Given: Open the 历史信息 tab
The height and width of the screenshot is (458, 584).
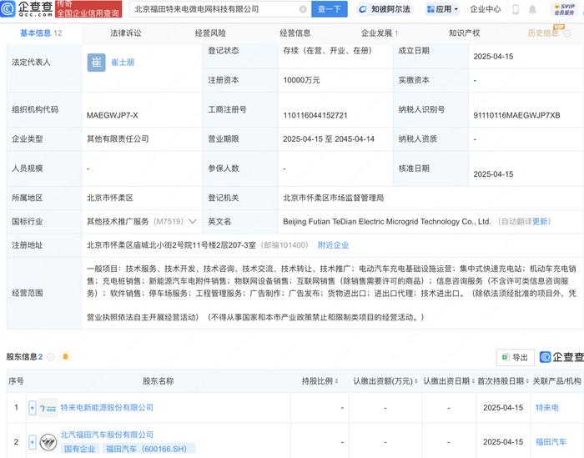Looking at the screenshot, I should 543,33.
